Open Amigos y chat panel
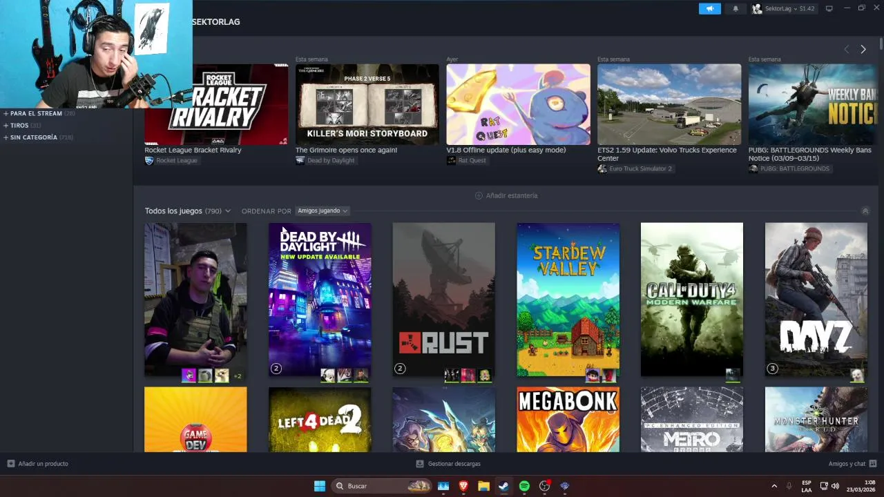 point(852,464)
